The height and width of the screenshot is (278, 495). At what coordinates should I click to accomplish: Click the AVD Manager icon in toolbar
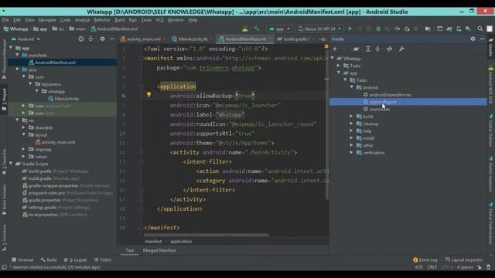(x=459, y=29)
